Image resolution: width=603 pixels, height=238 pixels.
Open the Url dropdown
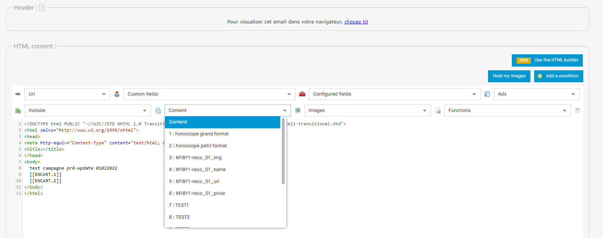tap(67, 94)
